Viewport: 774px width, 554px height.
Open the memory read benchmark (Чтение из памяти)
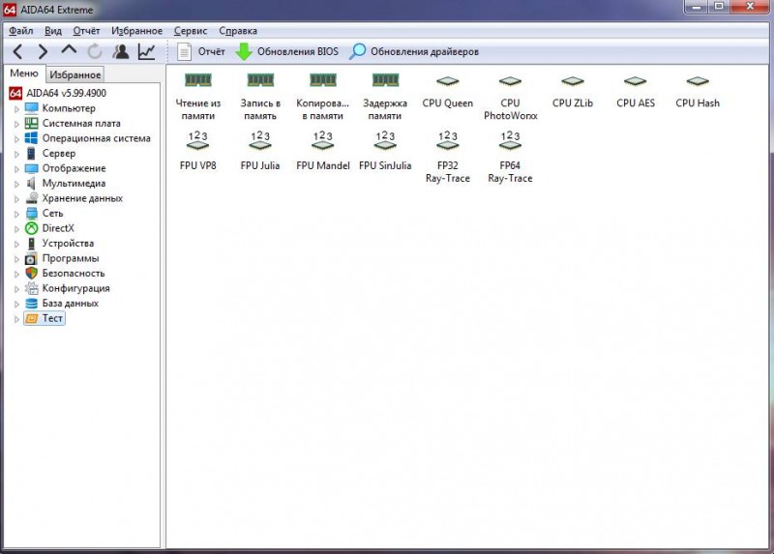(x=198, y=96)
